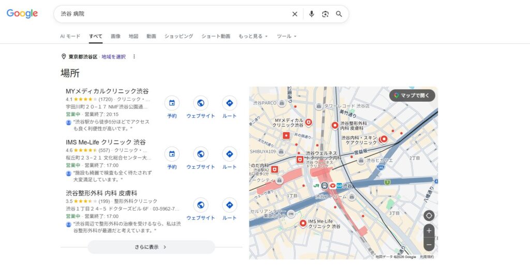Open the IMS Me-Life クリニック 渋谷 listing title
The height and width of the screenshot is (270, 530).
point(106,142)
